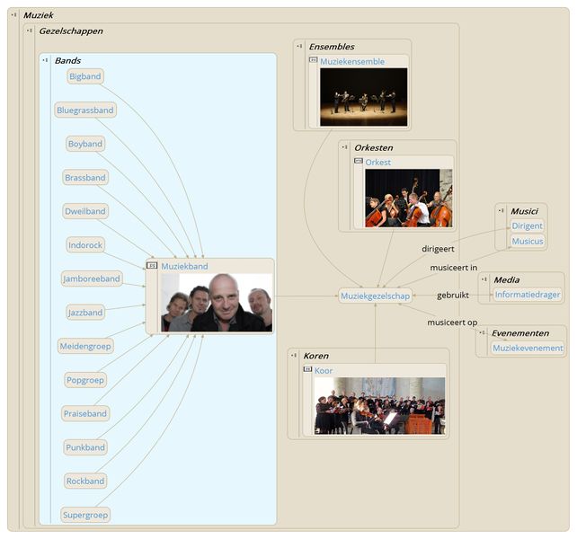Collapse the Muziek group
Viewport: 577px width, 539px height.
pos(13,15)
